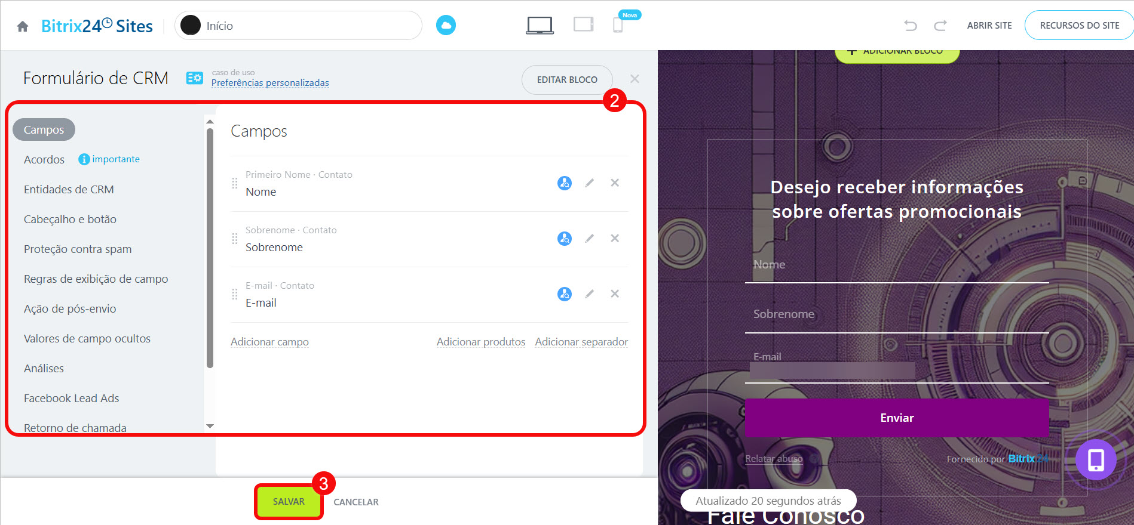
Task: Edit the Nome field pencil icon
Action: point(589,183)
